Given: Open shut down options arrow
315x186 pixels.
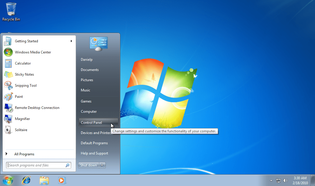Looking at the screenshot, I should (102, 165).
